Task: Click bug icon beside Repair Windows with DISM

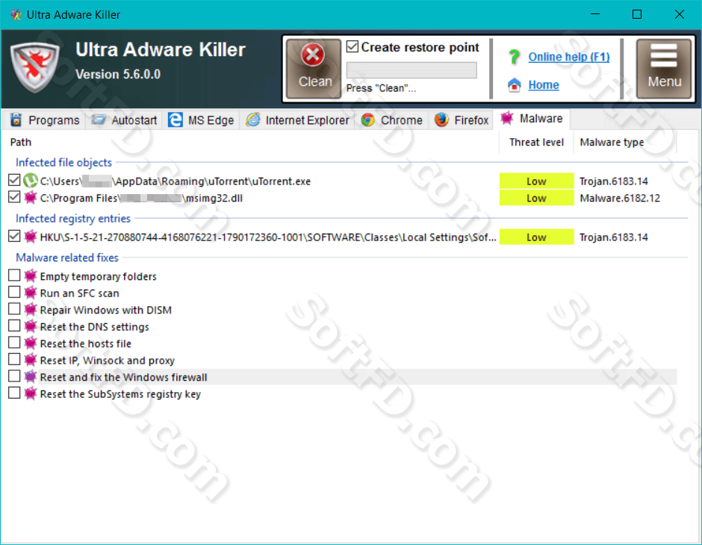Action: point(31,309)
